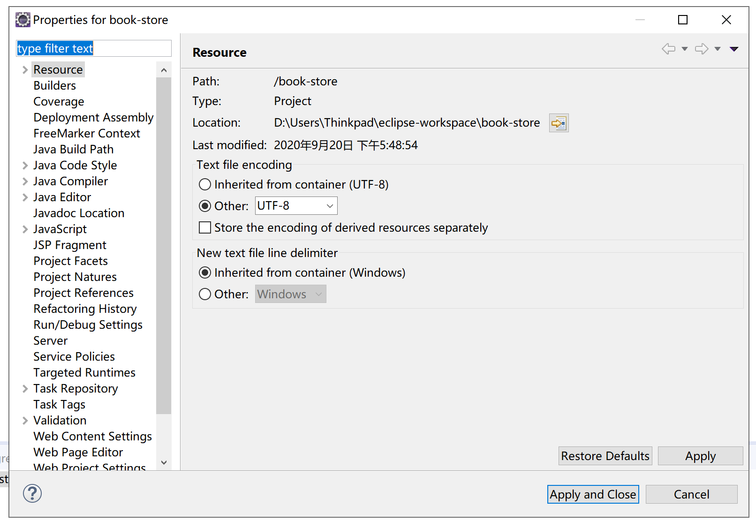756x529 pixels.
Task: Click the Apply button
Action: (701, 456)
